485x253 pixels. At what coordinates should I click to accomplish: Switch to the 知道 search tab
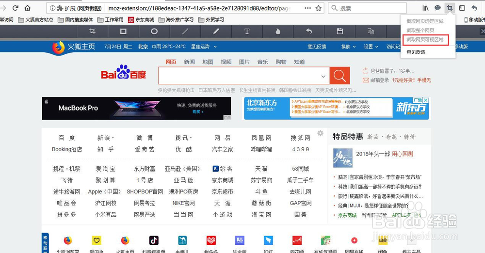point(299,62)
